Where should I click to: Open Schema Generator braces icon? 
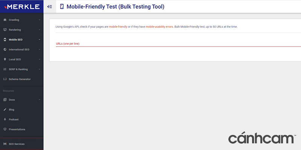click(x=5, y=79)
